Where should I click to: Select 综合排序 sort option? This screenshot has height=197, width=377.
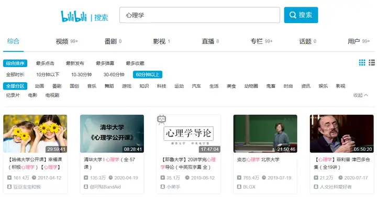15,63
